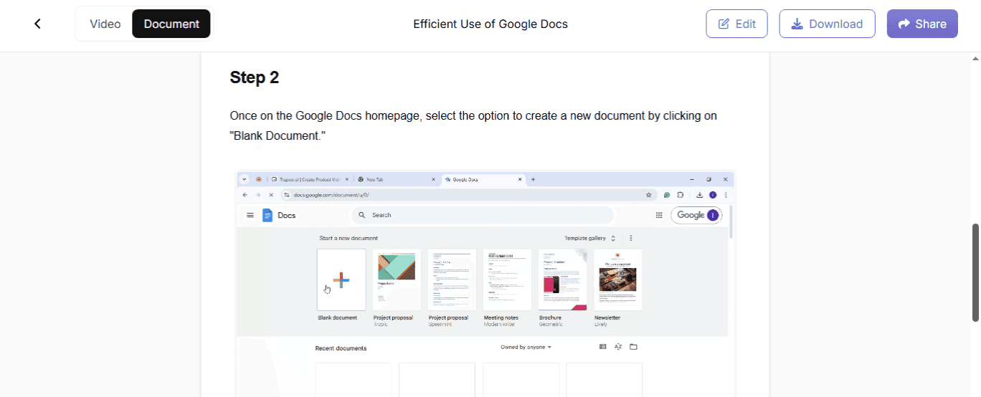
Task: Open the Newsletter Lively template
Action: tap(617, 279)
